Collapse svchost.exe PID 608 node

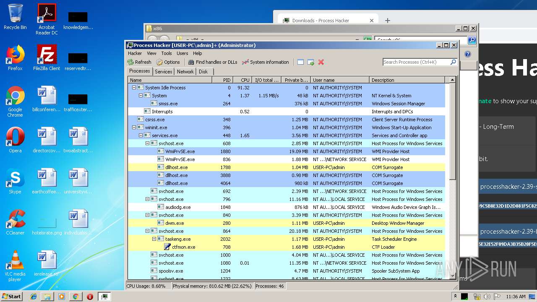[x=148, y=143]
